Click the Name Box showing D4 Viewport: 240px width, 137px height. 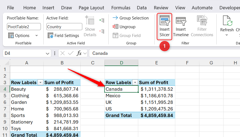(24, 53)
